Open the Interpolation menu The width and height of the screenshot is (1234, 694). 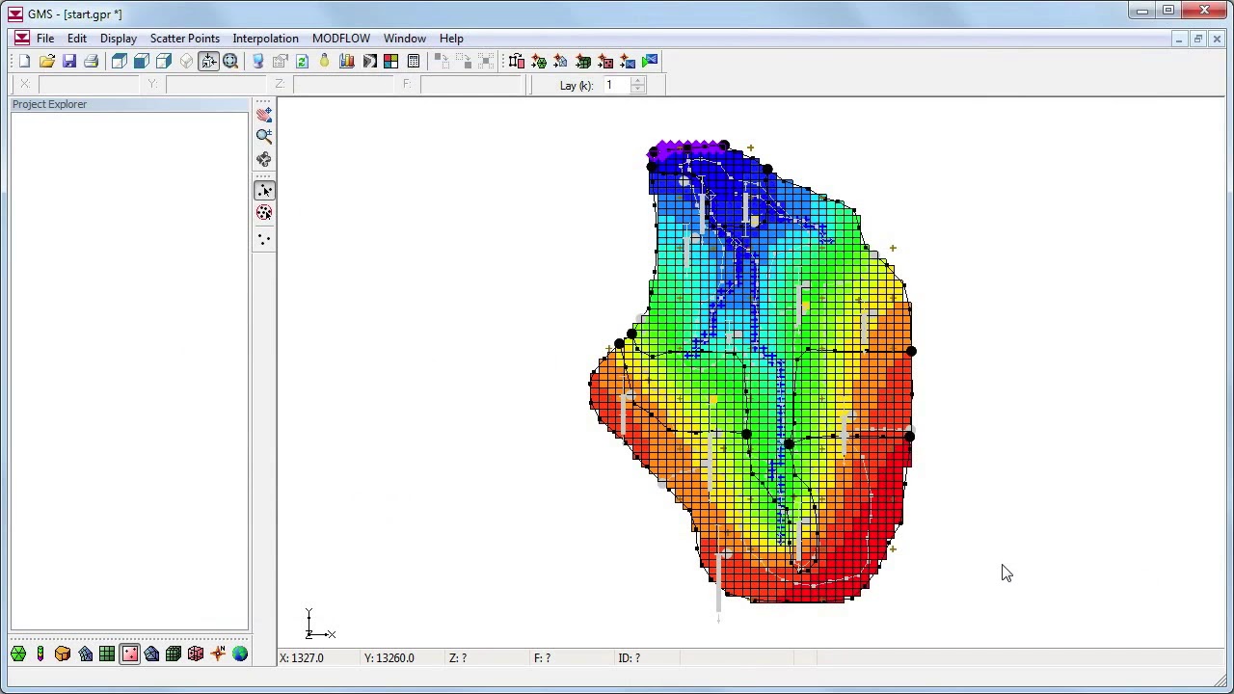point(265,39)
